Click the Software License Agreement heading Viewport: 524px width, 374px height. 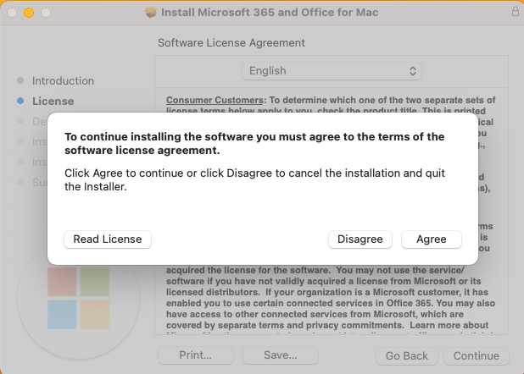pyautogui.click(x=231, y=42)
